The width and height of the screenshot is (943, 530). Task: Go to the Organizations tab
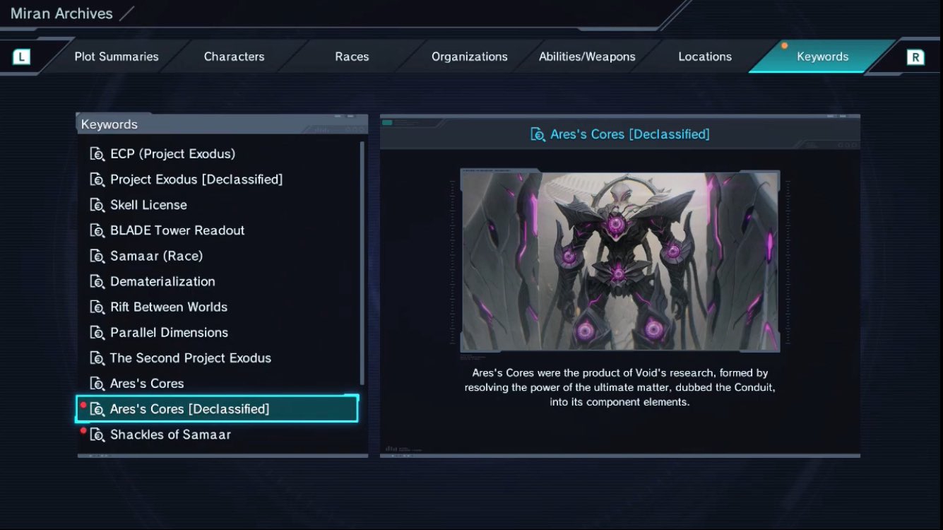[470, 57]
